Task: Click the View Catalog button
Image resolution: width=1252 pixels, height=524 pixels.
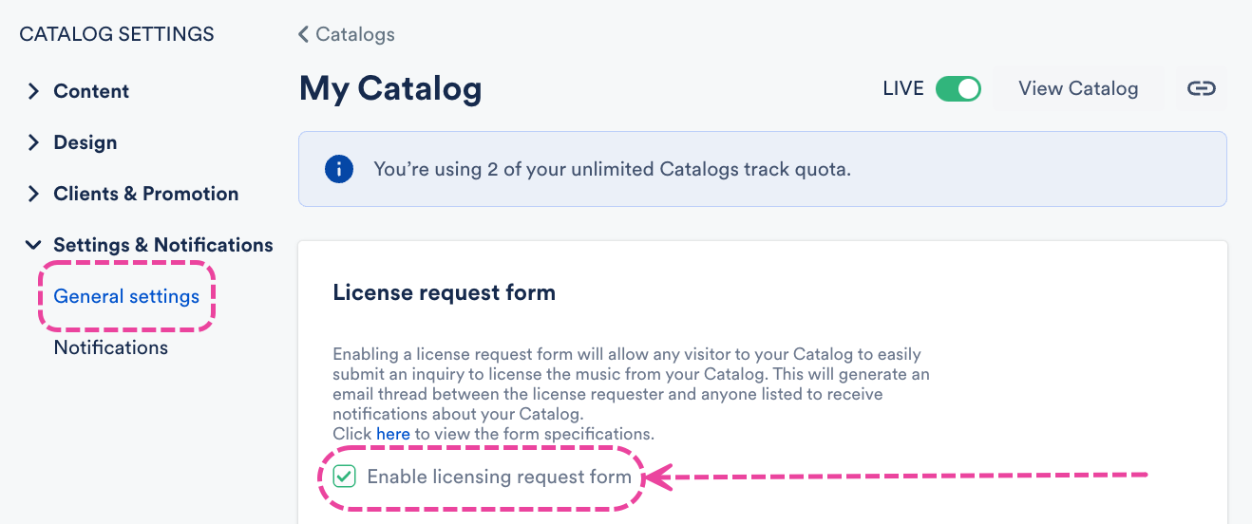Action: pyautogui.click(x=1078, y=88)
